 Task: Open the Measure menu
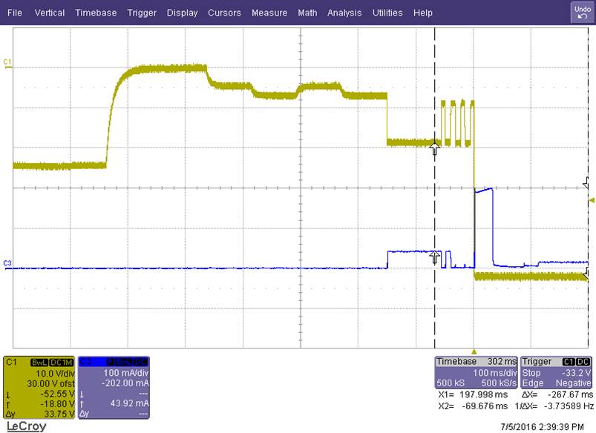[x=269, y=13]
